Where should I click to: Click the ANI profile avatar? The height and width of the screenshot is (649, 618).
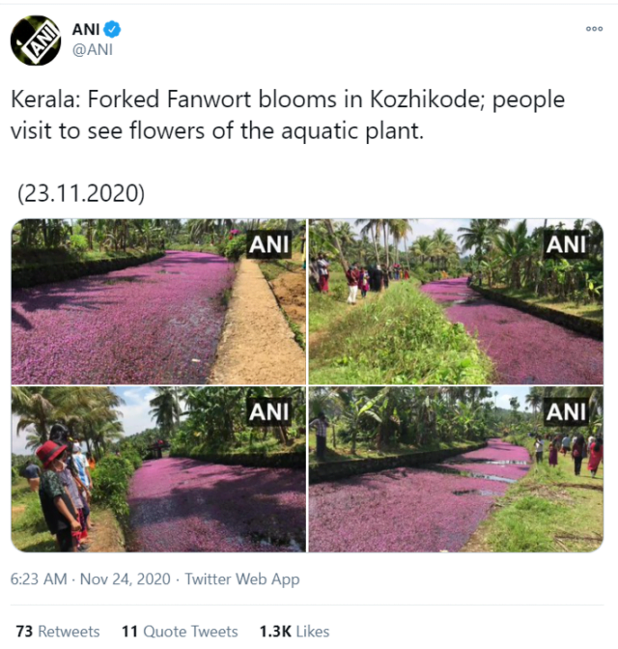[35, 41]
